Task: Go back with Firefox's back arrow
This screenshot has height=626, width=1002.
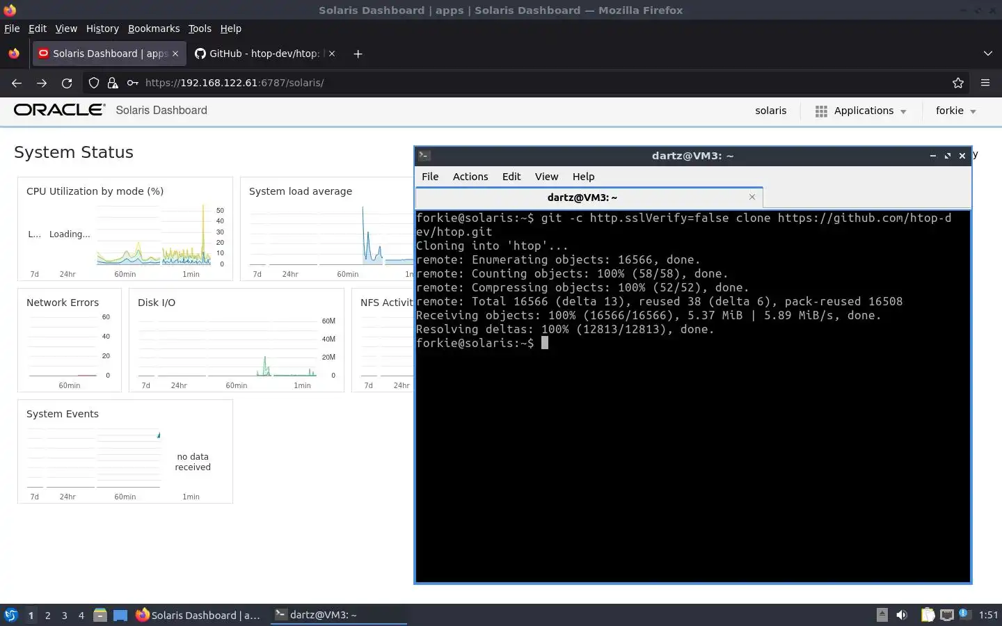Action: point(17,83)
